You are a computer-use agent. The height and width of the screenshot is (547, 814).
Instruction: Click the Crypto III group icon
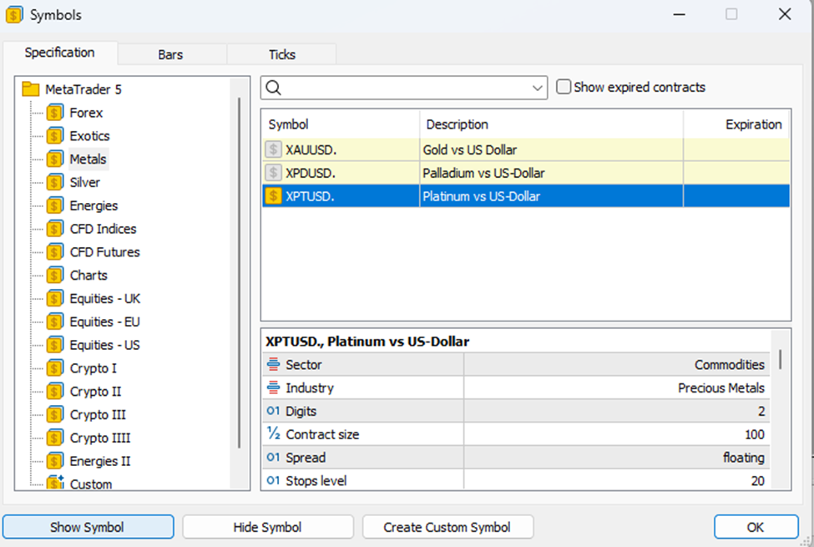pos(54,414)
